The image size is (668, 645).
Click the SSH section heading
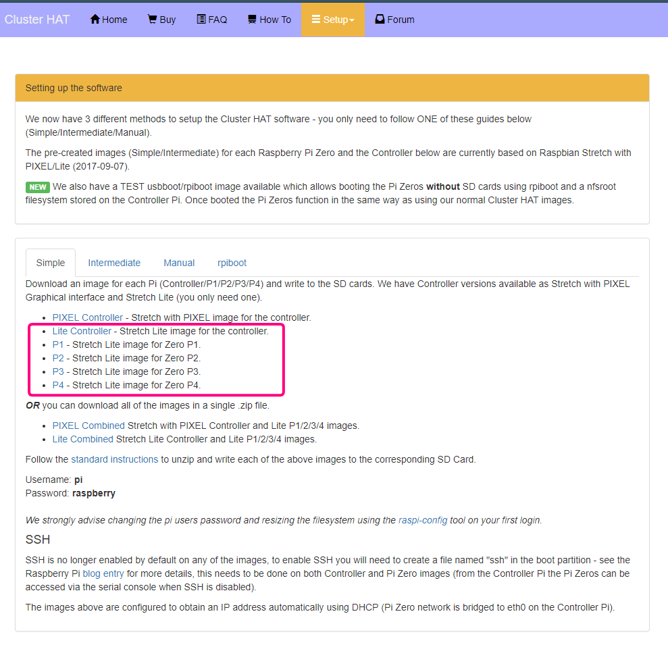[x=38, y=540]
